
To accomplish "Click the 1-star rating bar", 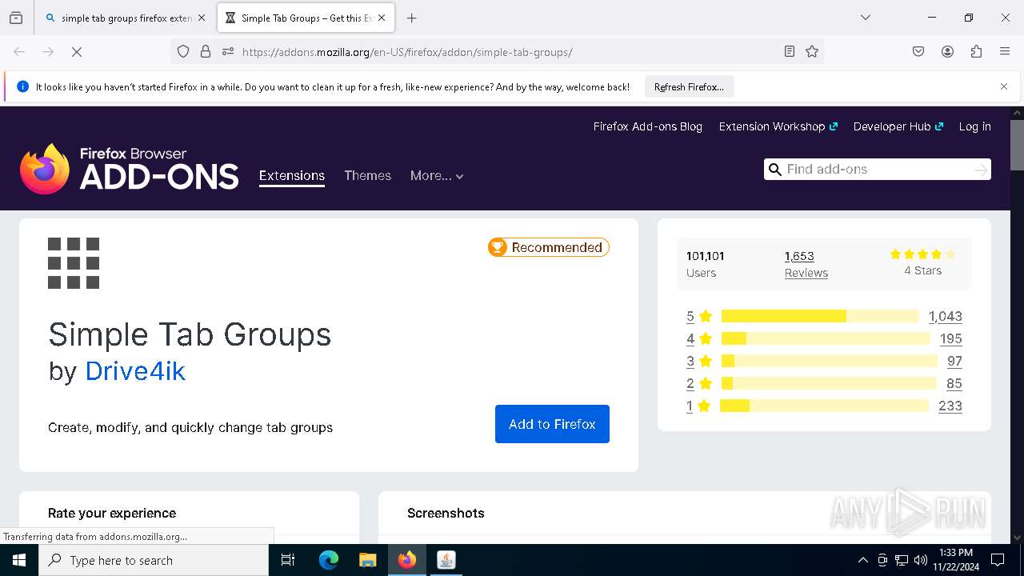I will click(x=824, y=406).
